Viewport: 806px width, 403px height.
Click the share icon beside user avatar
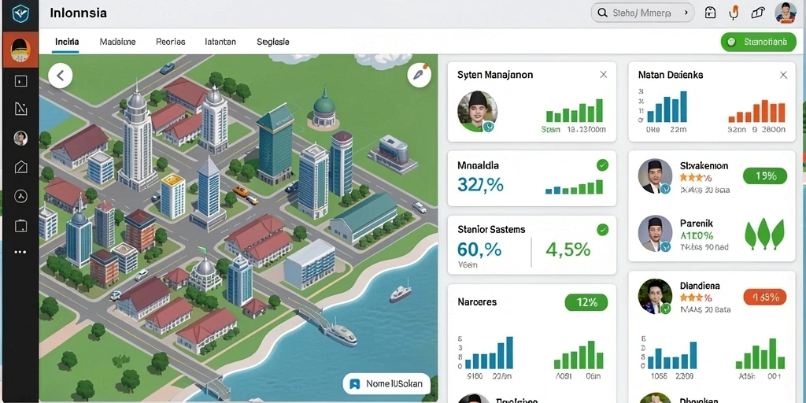758,13
